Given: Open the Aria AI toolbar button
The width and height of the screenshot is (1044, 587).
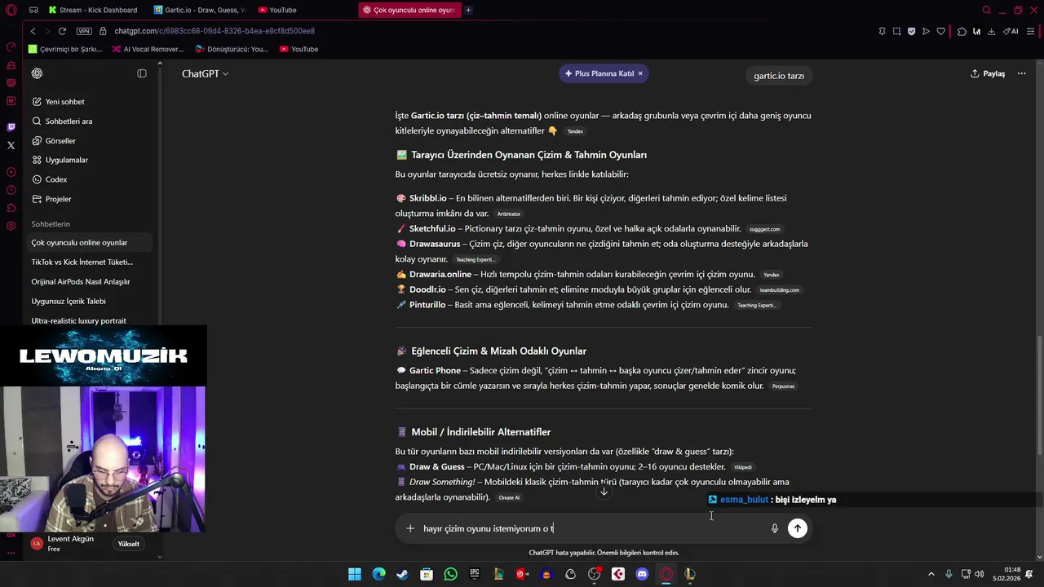Looking at the screenshot, I should point(1011,31).
